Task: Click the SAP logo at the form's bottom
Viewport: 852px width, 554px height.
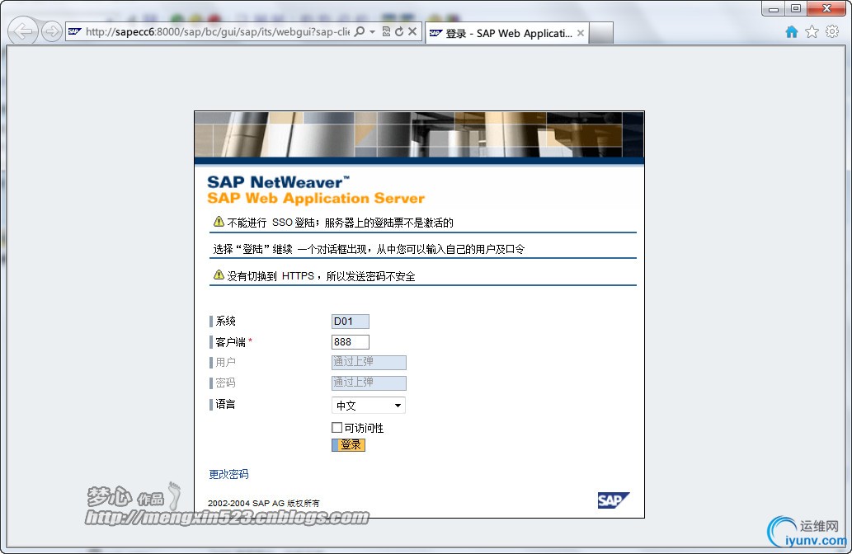Action: pos(613,500)
